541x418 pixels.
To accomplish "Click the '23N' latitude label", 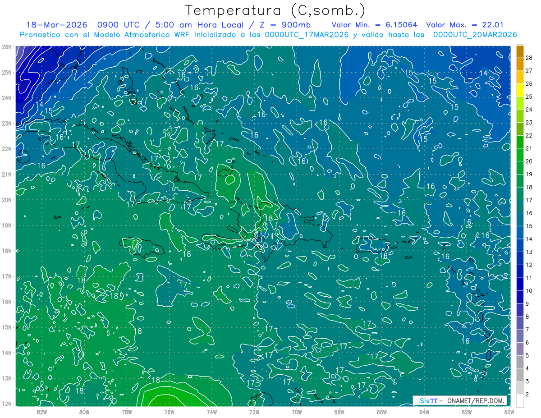I will 7,123.
